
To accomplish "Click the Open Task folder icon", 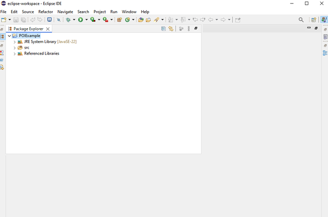I will 148,20.
